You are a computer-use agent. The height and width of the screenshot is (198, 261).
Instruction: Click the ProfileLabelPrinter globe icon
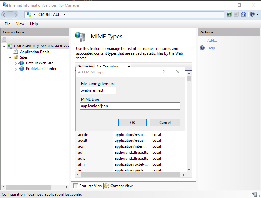coord(22,69)
